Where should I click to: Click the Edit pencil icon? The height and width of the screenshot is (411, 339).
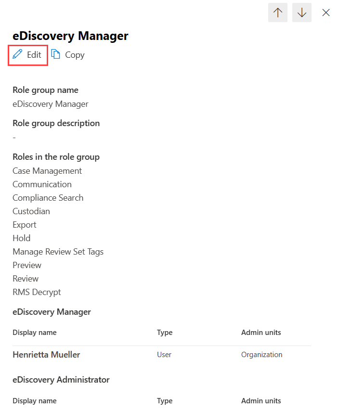point(17,54)
